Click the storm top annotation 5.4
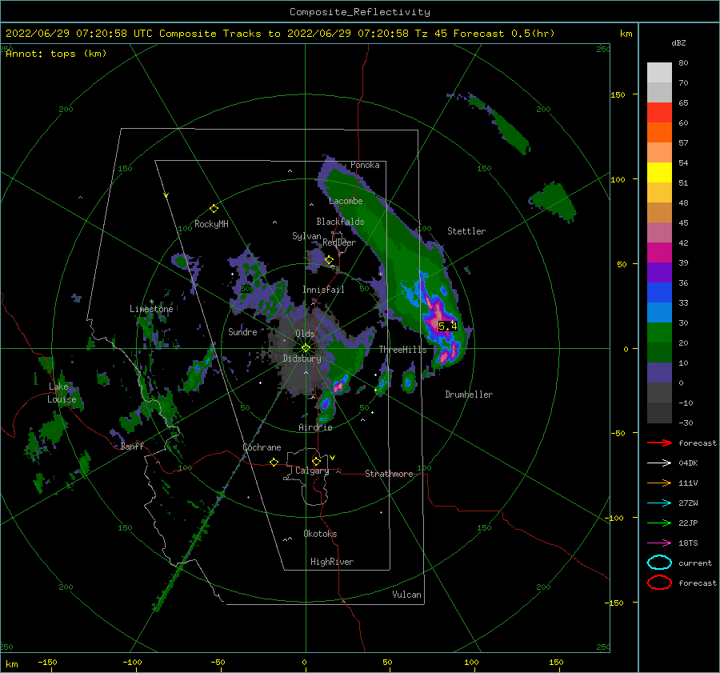 pos(448,326)
